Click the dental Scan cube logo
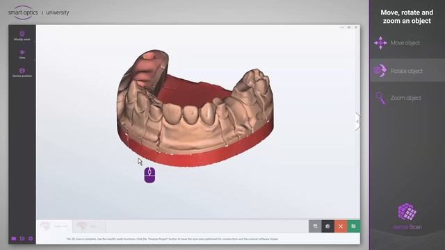 407,216
